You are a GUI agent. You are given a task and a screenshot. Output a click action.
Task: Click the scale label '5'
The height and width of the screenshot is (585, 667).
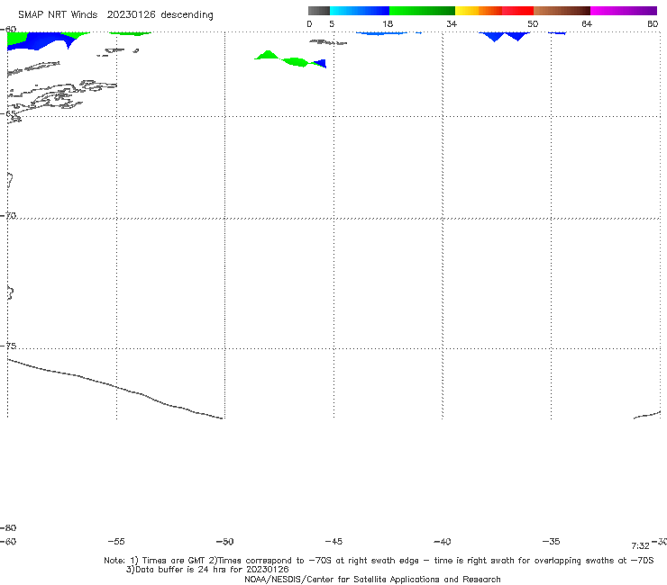pyautogui.click(x=332, y=23)
